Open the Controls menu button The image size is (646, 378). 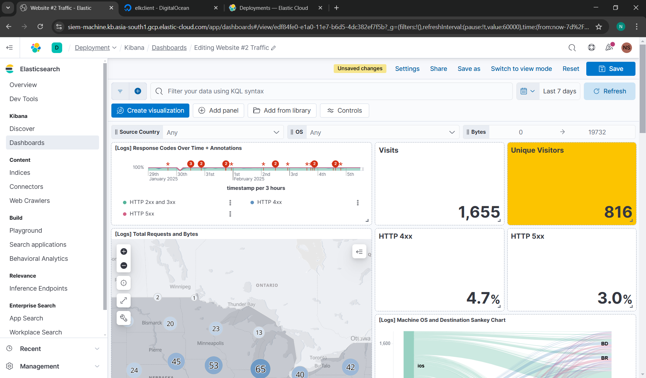[x=344, y=111]
